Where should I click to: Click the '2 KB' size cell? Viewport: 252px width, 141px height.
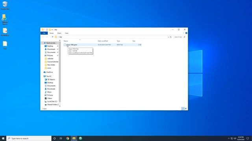[140, 45]
